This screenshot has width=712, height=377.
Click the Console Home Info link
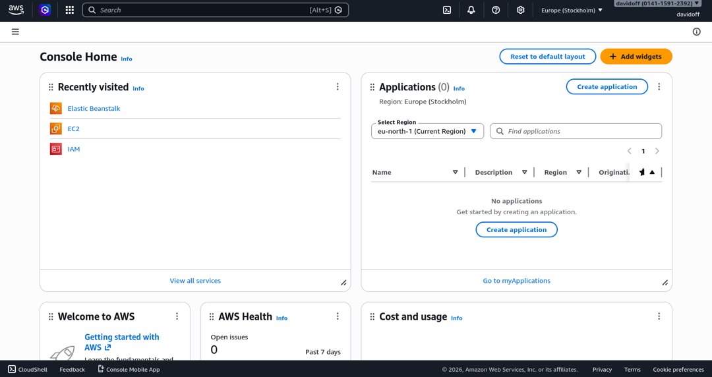point(126,59)
